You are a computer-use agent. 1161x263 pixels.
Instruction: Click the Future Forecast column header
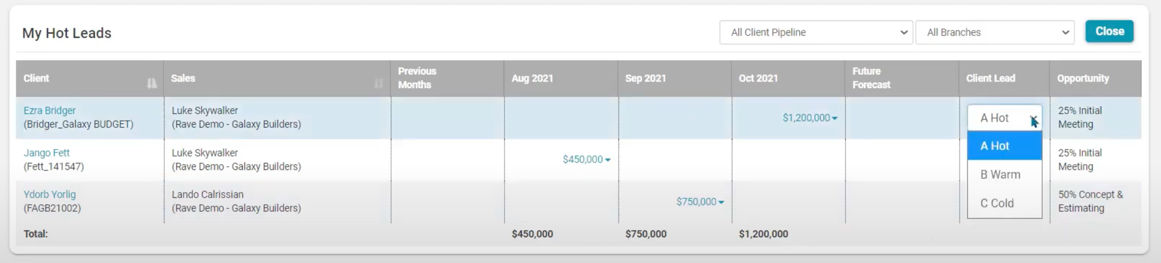pos(871,78)
